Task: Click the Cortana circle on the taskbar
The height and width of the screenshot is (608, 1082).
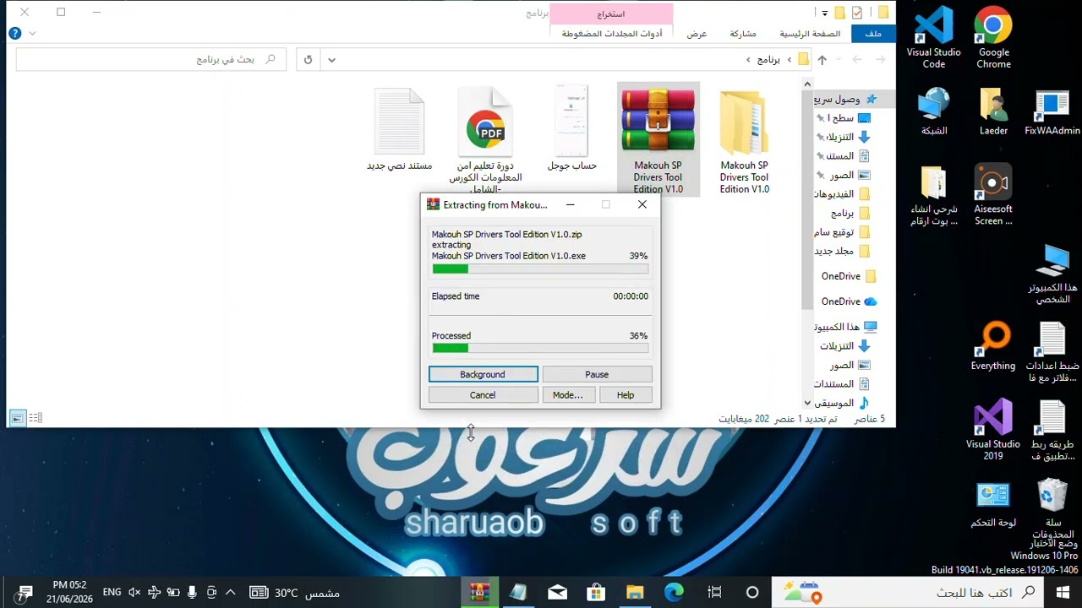Action: coord(752,592)
